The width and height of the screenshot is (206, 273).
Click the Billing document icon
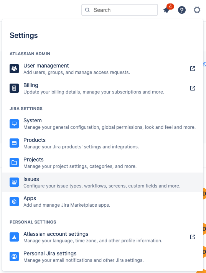14,88
